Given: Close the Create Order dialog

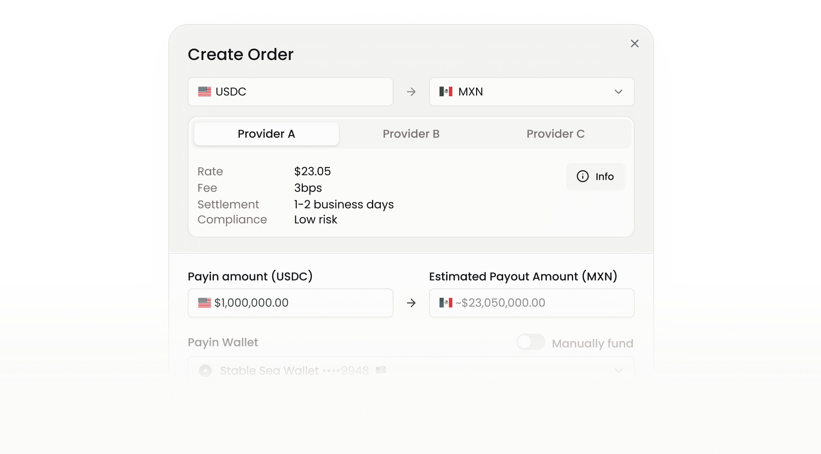Looking at the screenshot, I should tap(635, 44).
